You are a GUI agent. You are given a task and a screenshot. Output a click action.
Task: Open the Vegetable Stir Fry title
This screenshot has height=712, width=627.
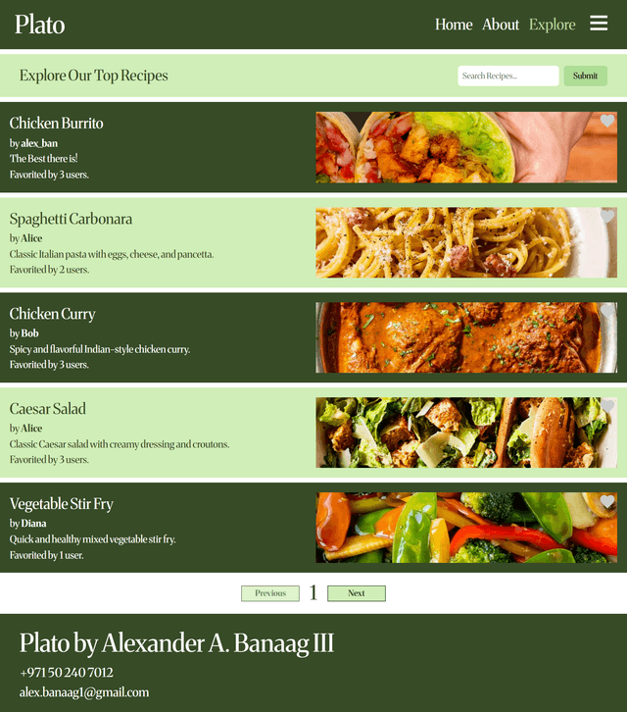point(62,504)
